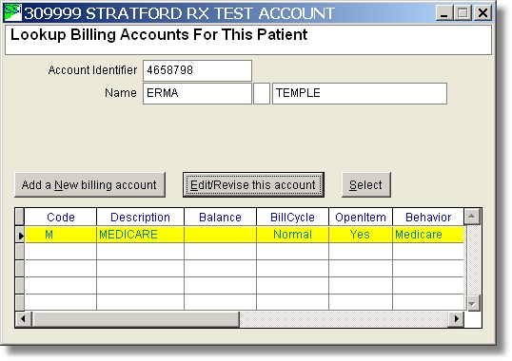Click the SSI application icon in title bar
The height and width of the screenshot is (361, 512).
12,12
